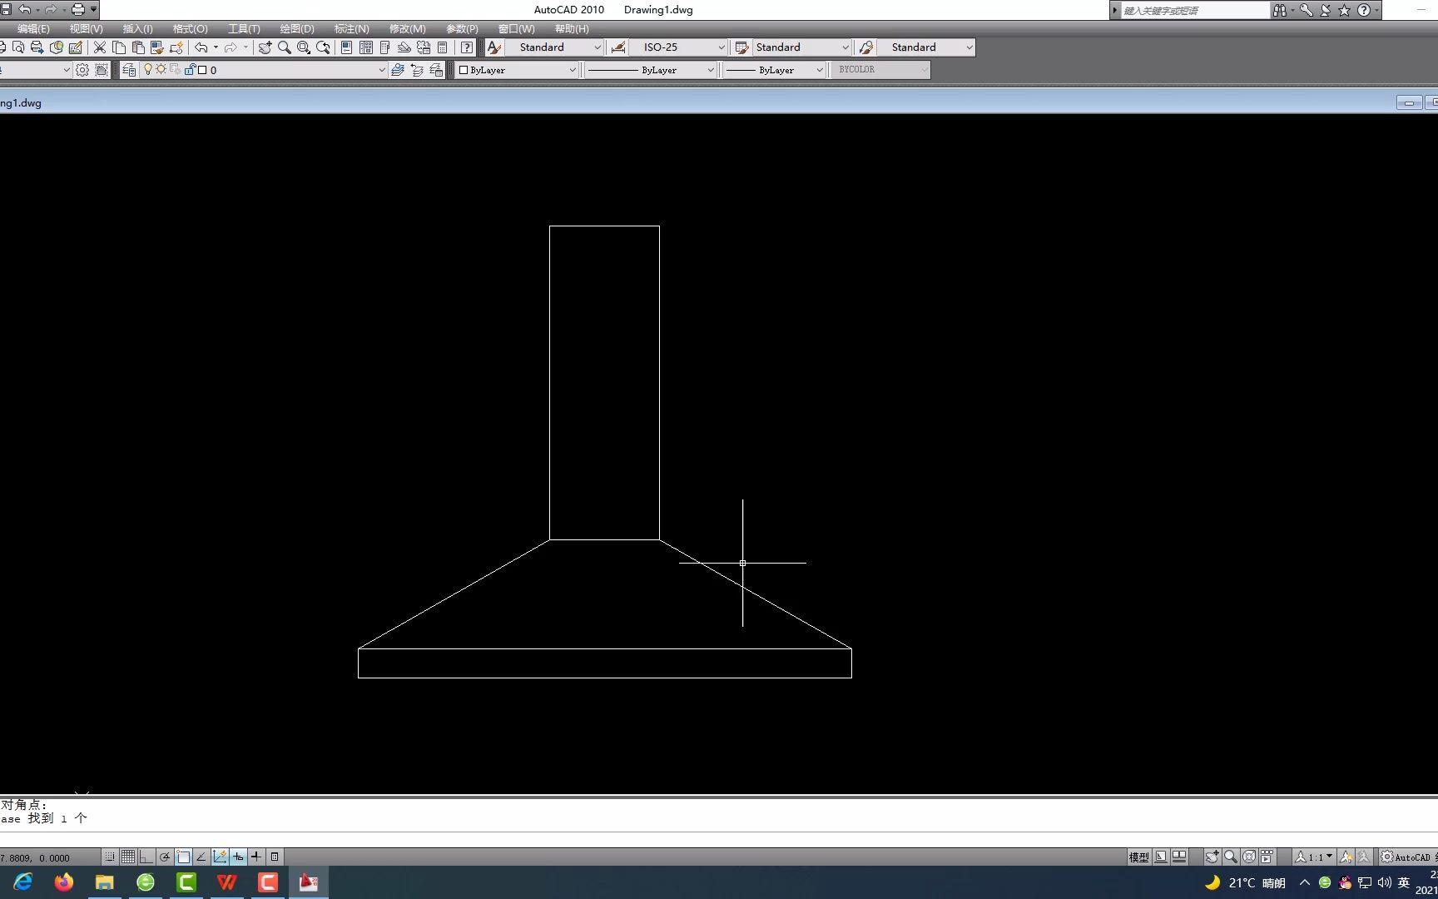The image size is (1438, 899).
Task: Open the Text Style manager icon
Action: 494,47
